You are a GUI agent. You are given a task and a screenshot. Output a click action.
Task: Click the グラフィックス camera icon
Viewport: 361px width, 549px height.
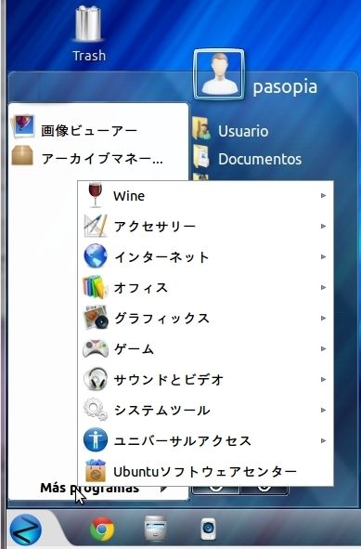96,317
